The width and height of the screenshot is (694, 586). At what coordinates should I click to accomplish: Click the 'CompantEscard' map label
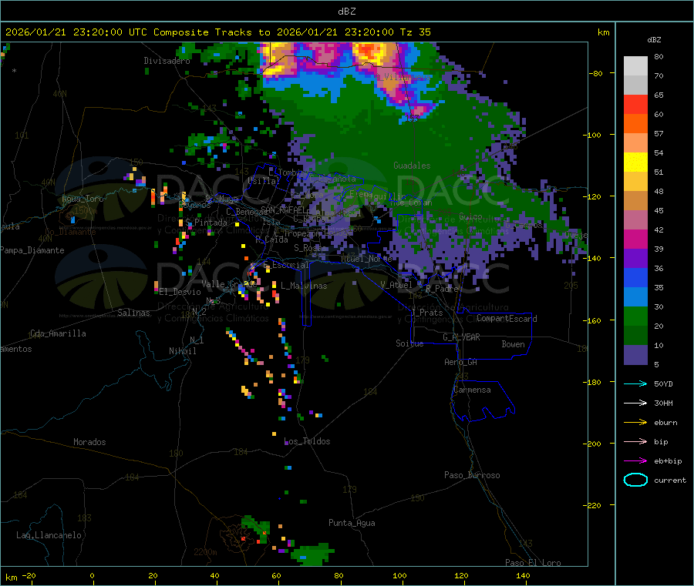tap(507, 318)
